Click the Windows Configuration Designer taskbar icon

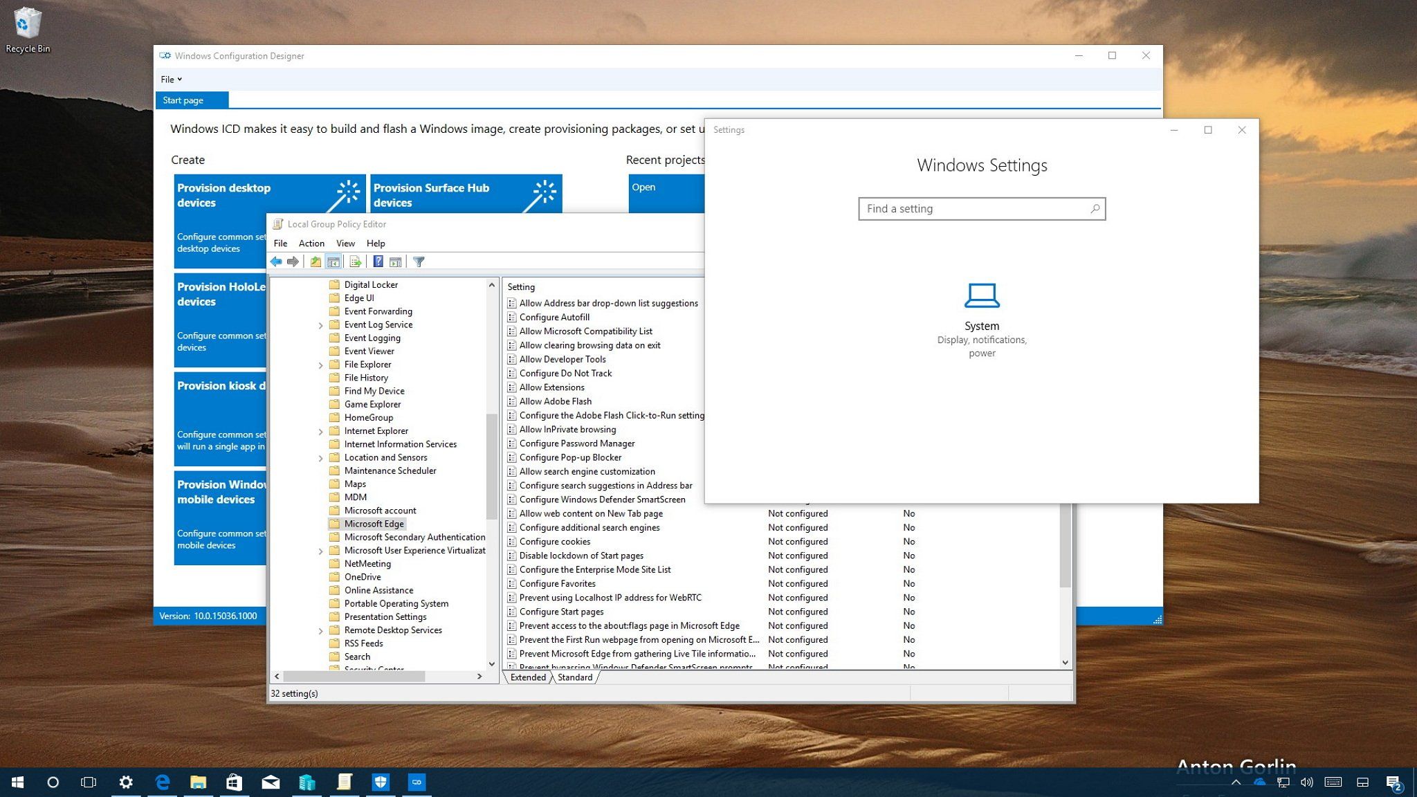[417, 782]
